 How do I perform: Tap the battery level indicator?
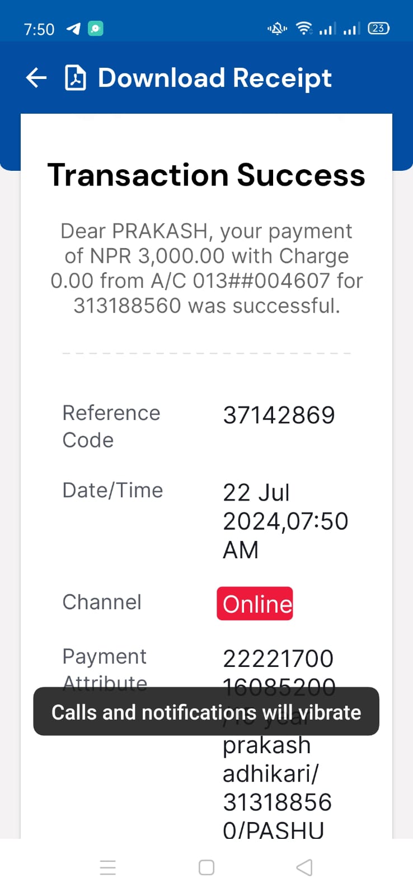[379, 28]
